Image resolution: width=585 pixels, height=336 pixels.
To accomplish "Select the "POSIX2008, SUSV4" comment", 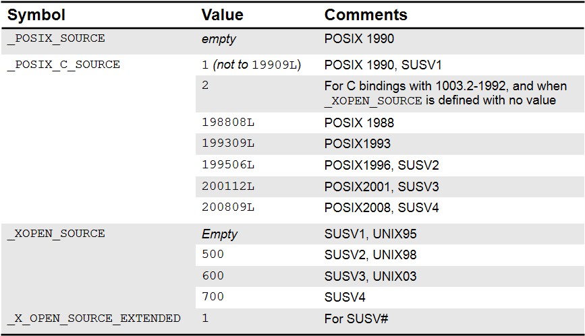I will (x=381, y=207).
